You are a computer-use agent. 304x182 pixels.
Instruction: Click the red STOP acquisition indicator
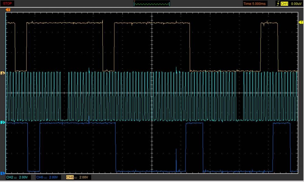click(x=8, y=4)
